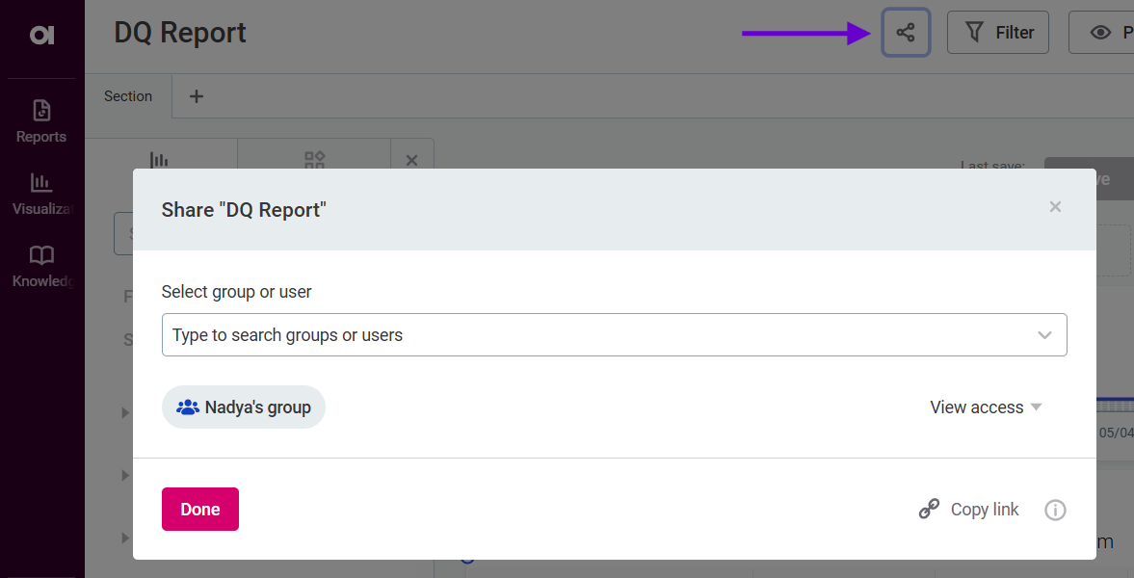Open the Knowledge section from sidebar
Viewport: 1134px width, 578px height.
point(40,264)
